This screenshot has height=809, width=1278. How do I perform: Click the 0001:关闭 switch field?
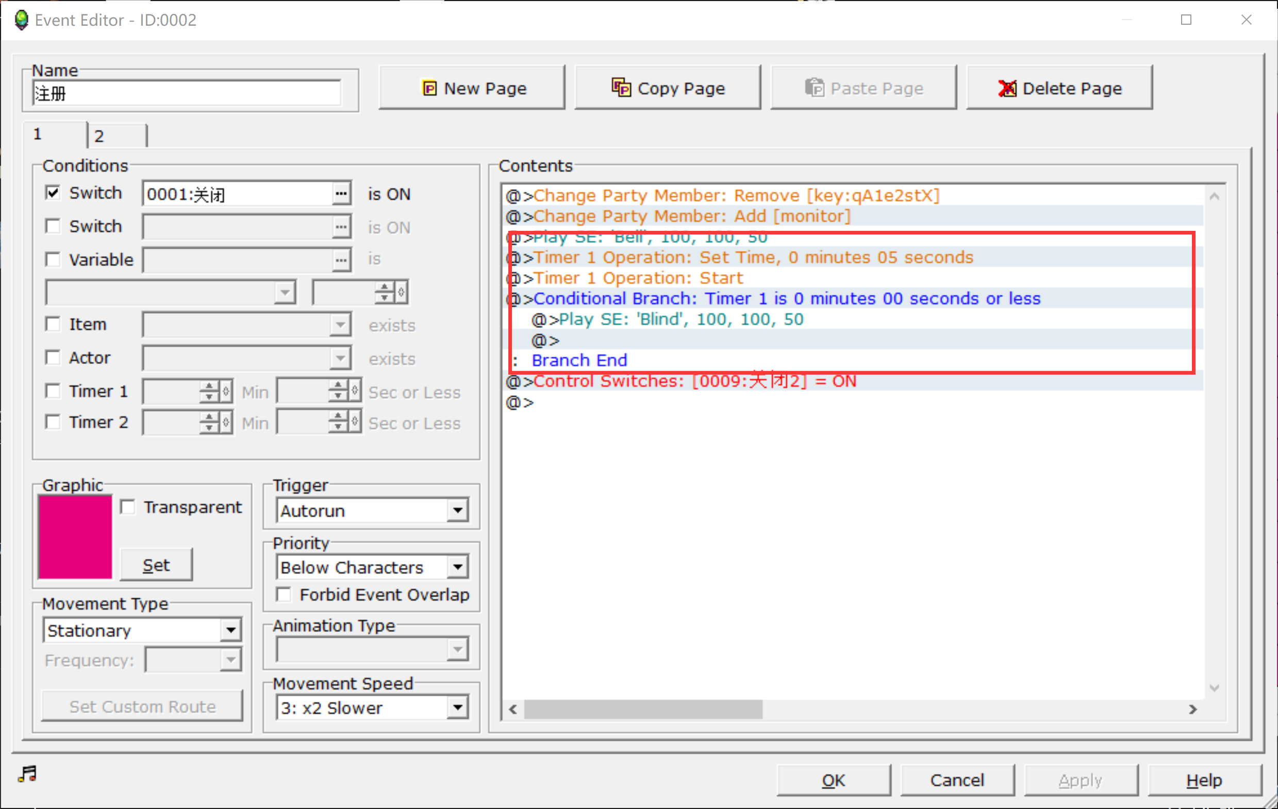[238, 194]
